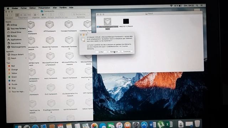
Task: Open Spotlight search in menu bar
Action: (197, 5)
